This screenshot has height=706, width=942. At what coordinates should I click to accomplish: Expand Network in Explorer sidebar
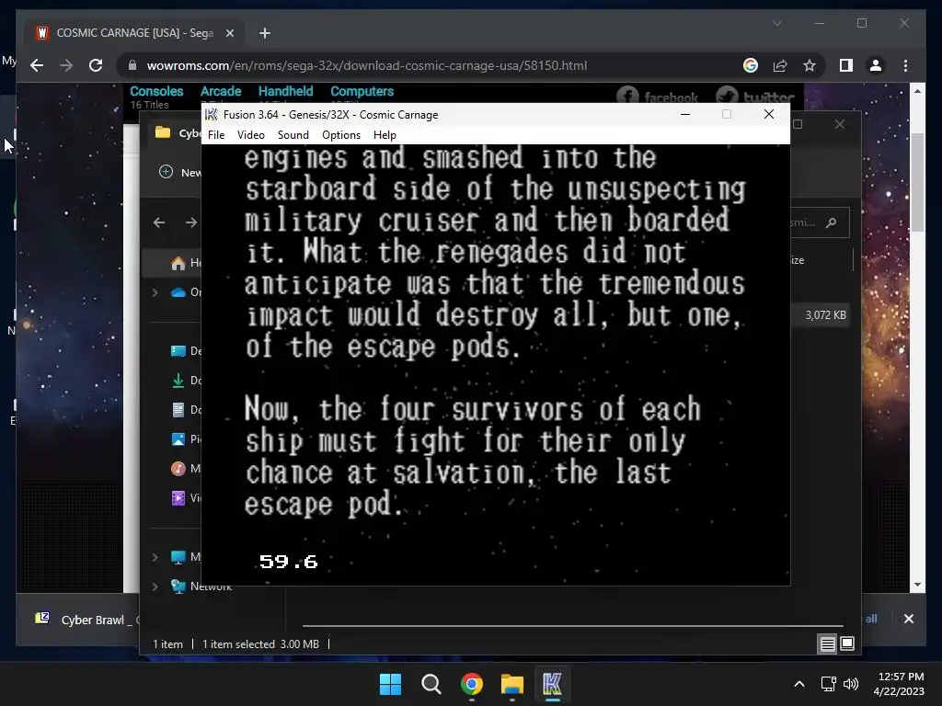click(x=155, y=586)
